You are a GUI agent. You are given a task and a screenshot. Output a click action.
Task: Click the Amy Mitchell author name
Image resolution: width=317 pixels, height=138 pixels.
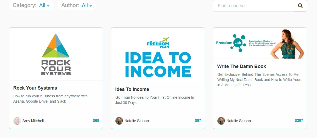33,121
